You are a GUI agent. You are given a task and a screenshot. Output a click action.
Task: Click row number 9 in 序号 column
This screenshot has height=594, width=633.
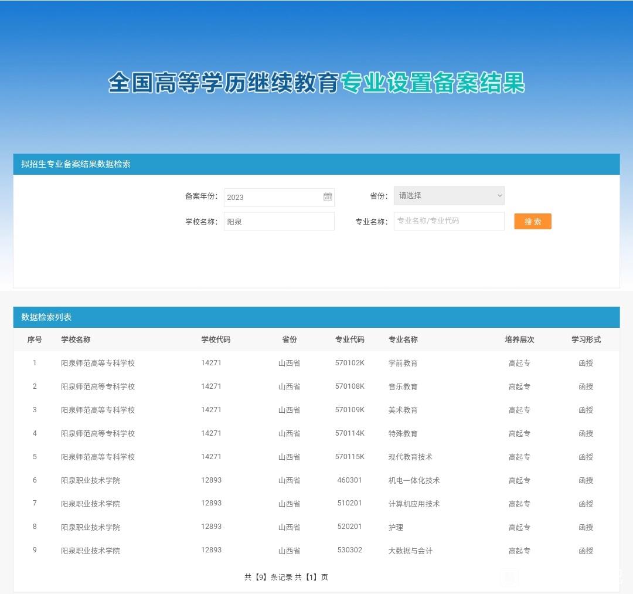click(x=35, y=549)
